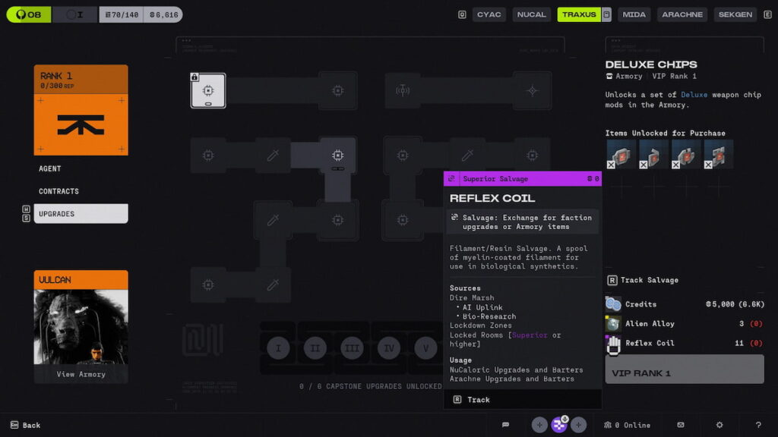778x437 pixels.
Task: Switch to the CYAC faction tab
Action: click(489, 14)
